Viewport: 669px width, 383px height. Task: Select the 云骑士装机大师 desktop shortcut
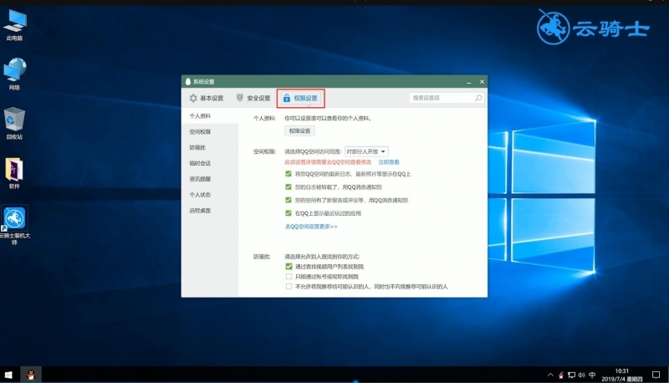tap(14, 225)
